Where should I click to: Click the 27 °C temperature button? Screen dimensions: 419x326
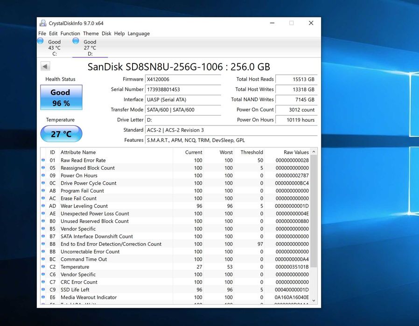tap(61, 134)
